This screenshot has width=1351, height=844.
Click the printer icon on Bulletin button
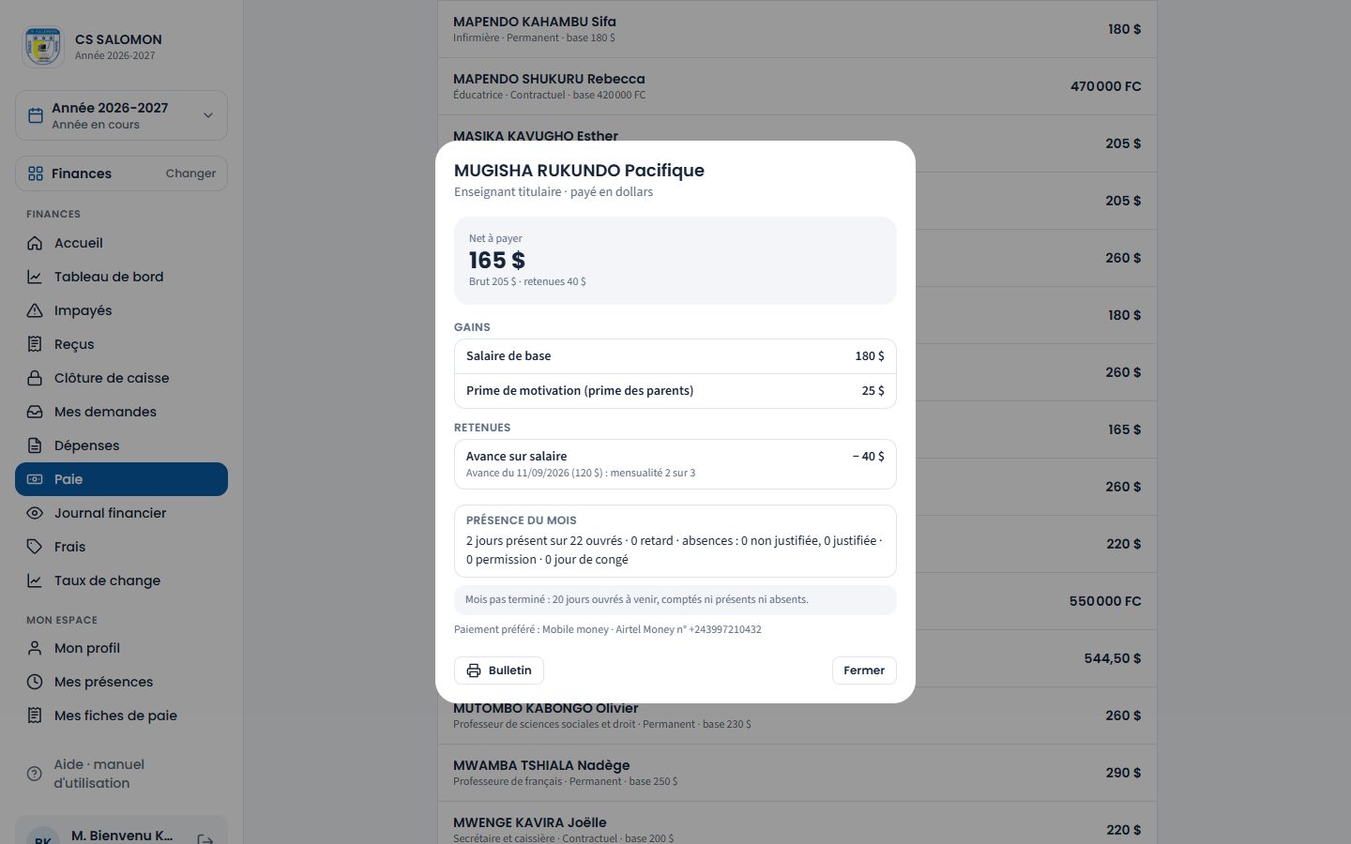tap(474, 671)
